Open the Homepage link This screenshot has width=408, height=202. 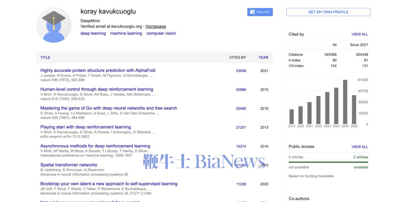[156, 26]
